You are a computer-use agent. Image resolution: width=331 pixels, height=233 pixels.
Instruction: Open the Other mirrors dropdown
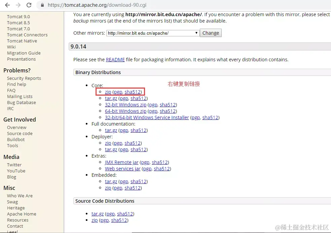pyautogui.click(x=153, y=33)
